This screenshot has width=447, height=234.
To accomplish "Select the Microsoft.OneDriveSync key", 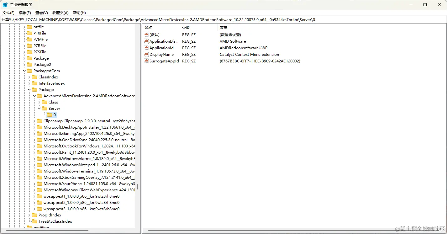I will [x=89, y=140].
